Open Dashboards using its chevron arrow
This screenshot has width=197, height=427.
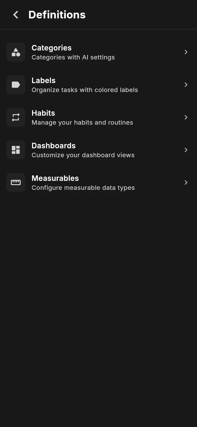(x=186, y=150)
